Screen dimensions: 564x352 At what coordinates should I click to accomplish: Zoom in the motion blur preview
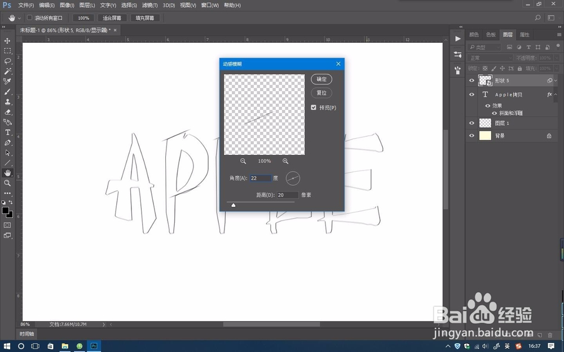point(285,161)
